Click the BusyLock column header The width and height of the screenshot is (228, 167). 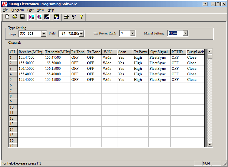[x=195, y=52]
